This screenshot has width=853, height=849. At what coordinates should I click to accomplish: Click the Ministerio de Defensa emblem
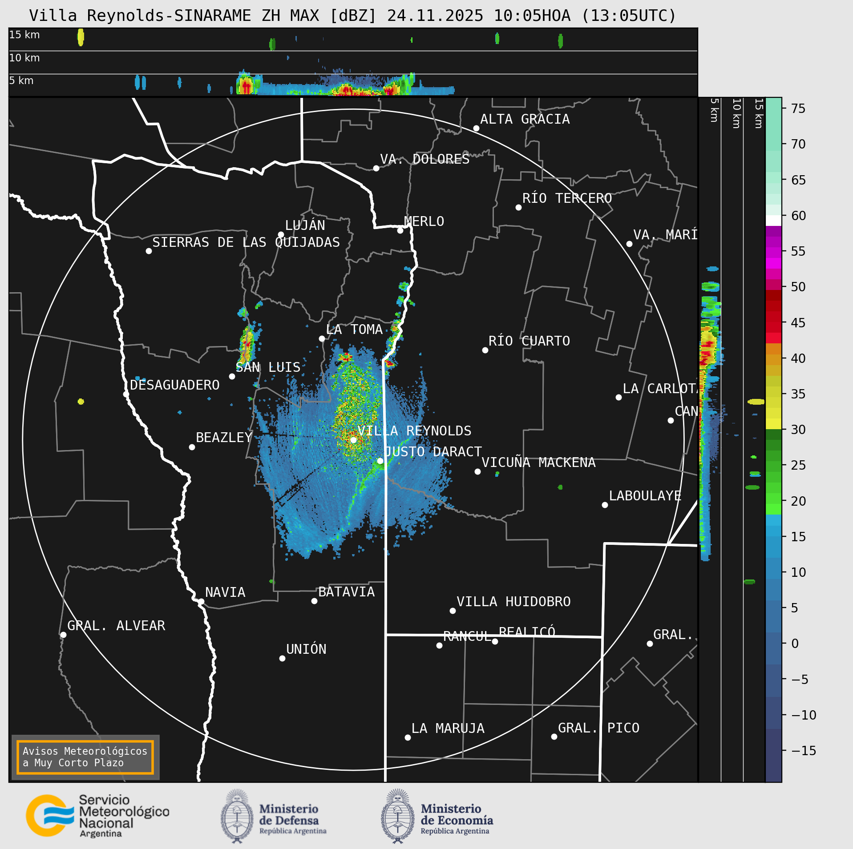237,817
